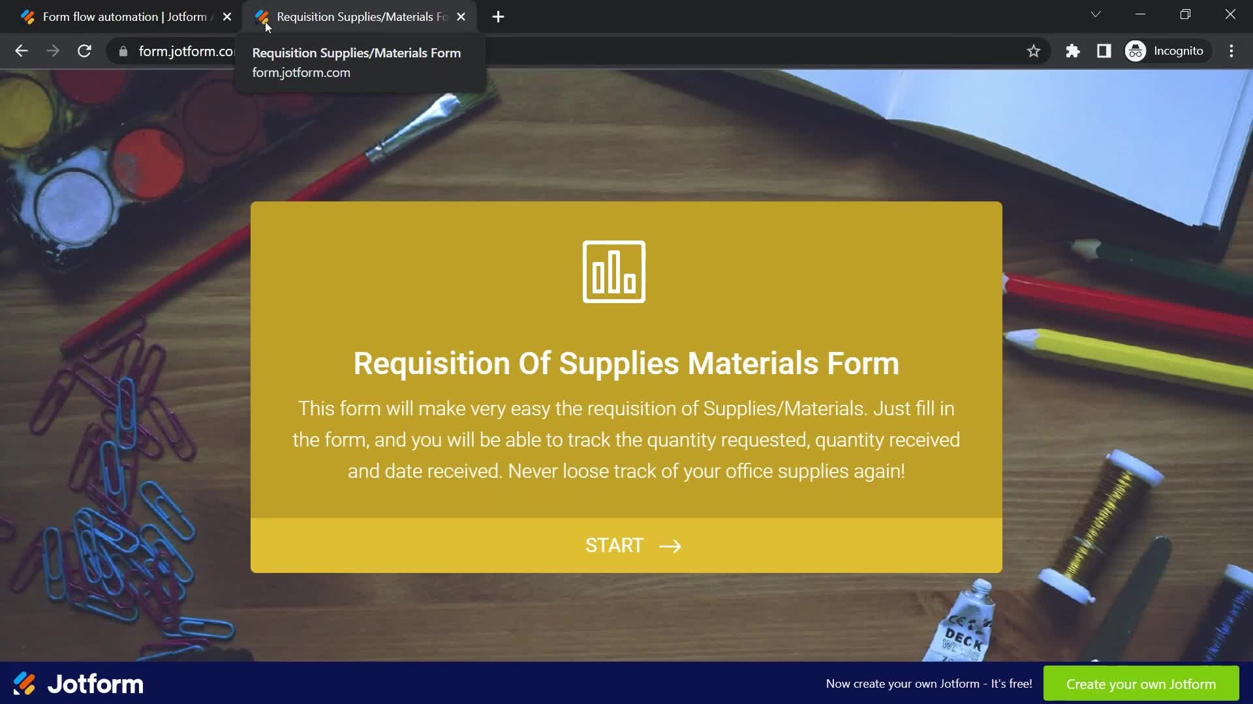The height and width of the screenshot is (704, 1253).
Task: Click the close tab icon on first tab
Action: coord(226,16)
